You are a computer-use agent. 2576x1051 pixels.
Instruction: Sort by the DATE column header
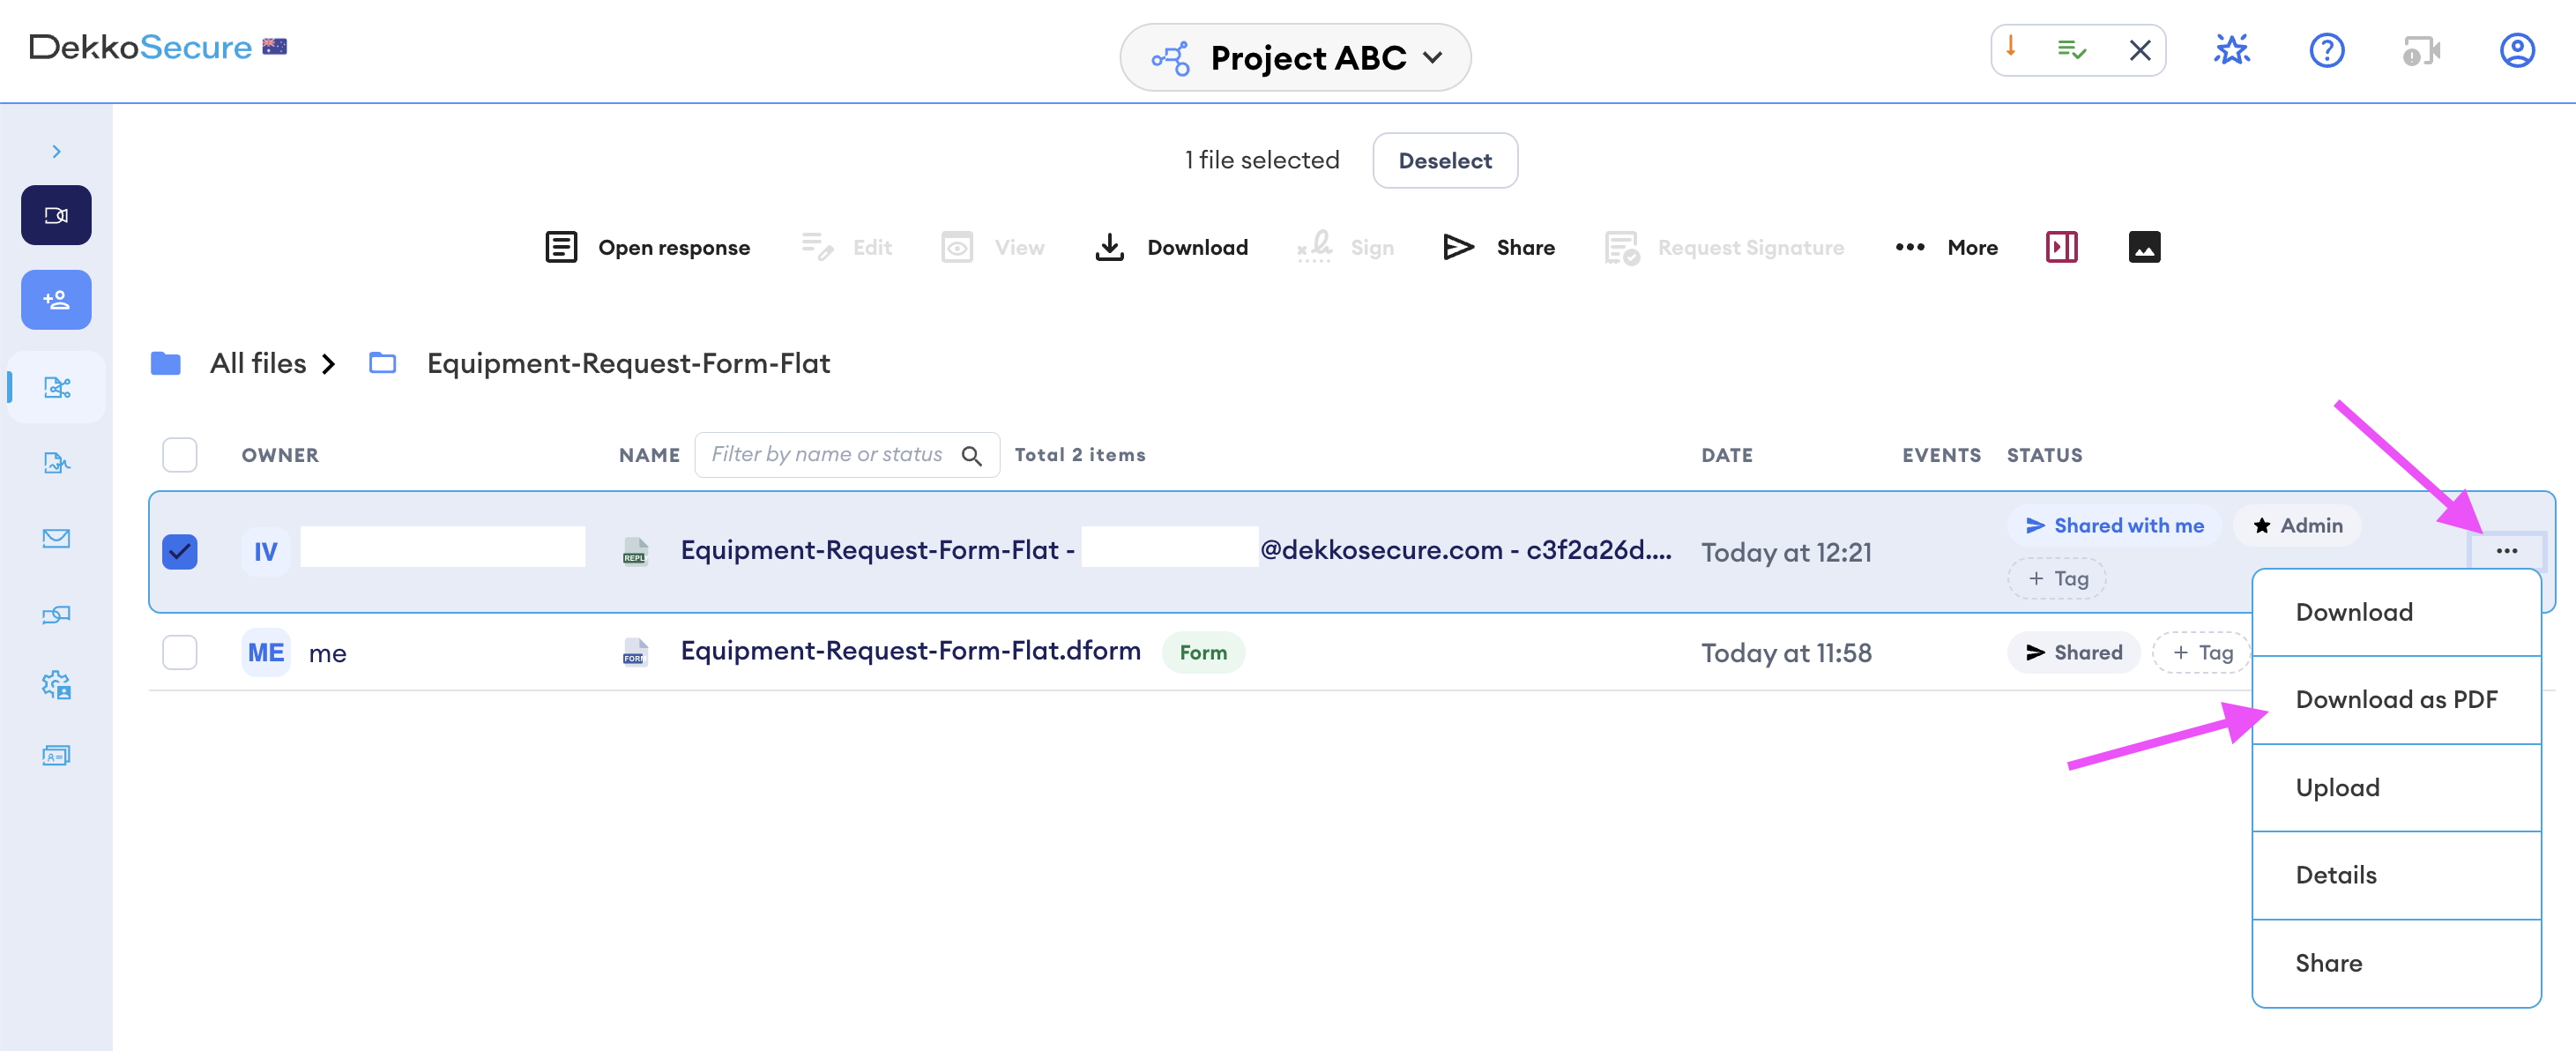point(1727,455)
